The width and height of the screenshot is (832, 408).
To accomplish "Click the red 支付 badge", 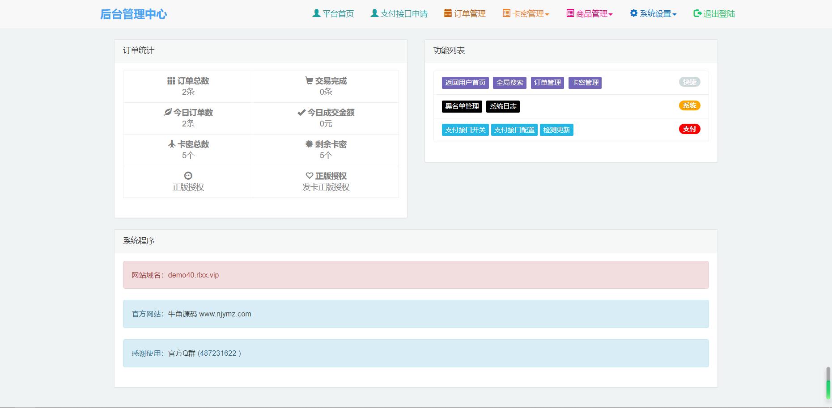I will pyautogui.click(x=689, y=129).
